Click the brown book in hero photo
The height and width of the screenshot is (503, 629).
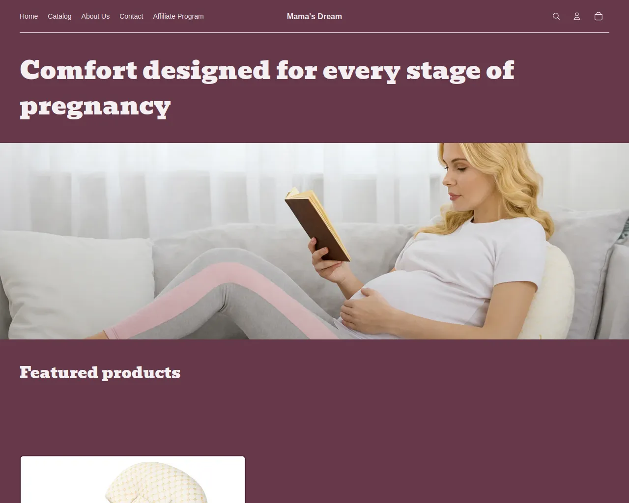pyautogui.click(x=318, y=224)
